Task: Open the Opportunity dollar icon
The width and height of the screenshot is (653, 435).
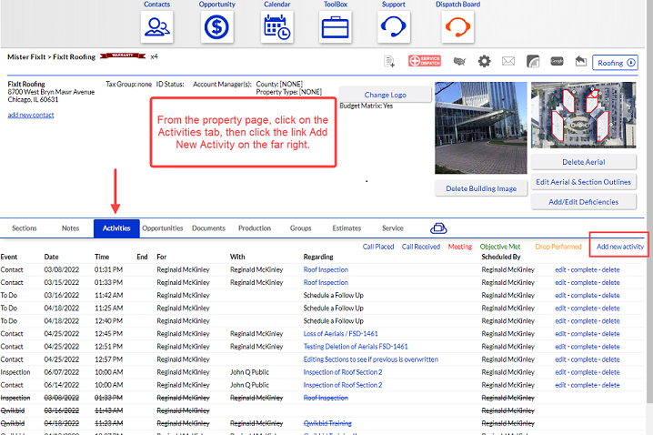Action: coord(217,27)
